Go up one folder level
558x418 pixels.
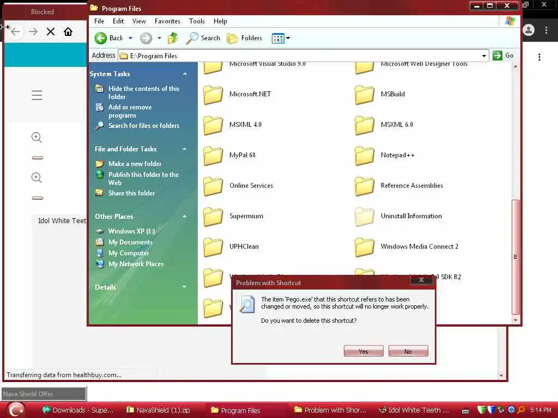pos(173,38)
